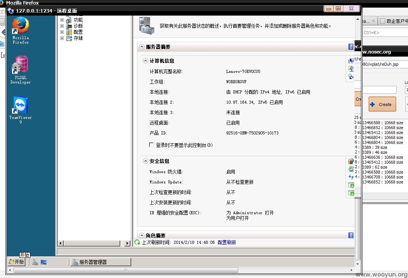Click tree pane scrollbar right arrow
This screenshot has height=278, width=408.
coord(127,243)
